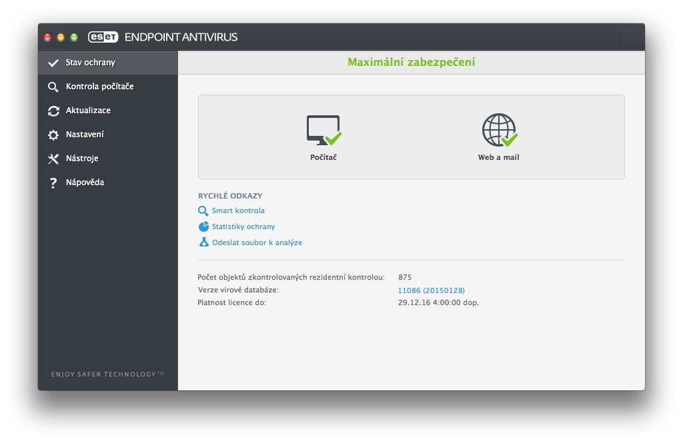Minimize the window with the yellow button
Viewport: 683px width, 443px height.
(61, 37)
